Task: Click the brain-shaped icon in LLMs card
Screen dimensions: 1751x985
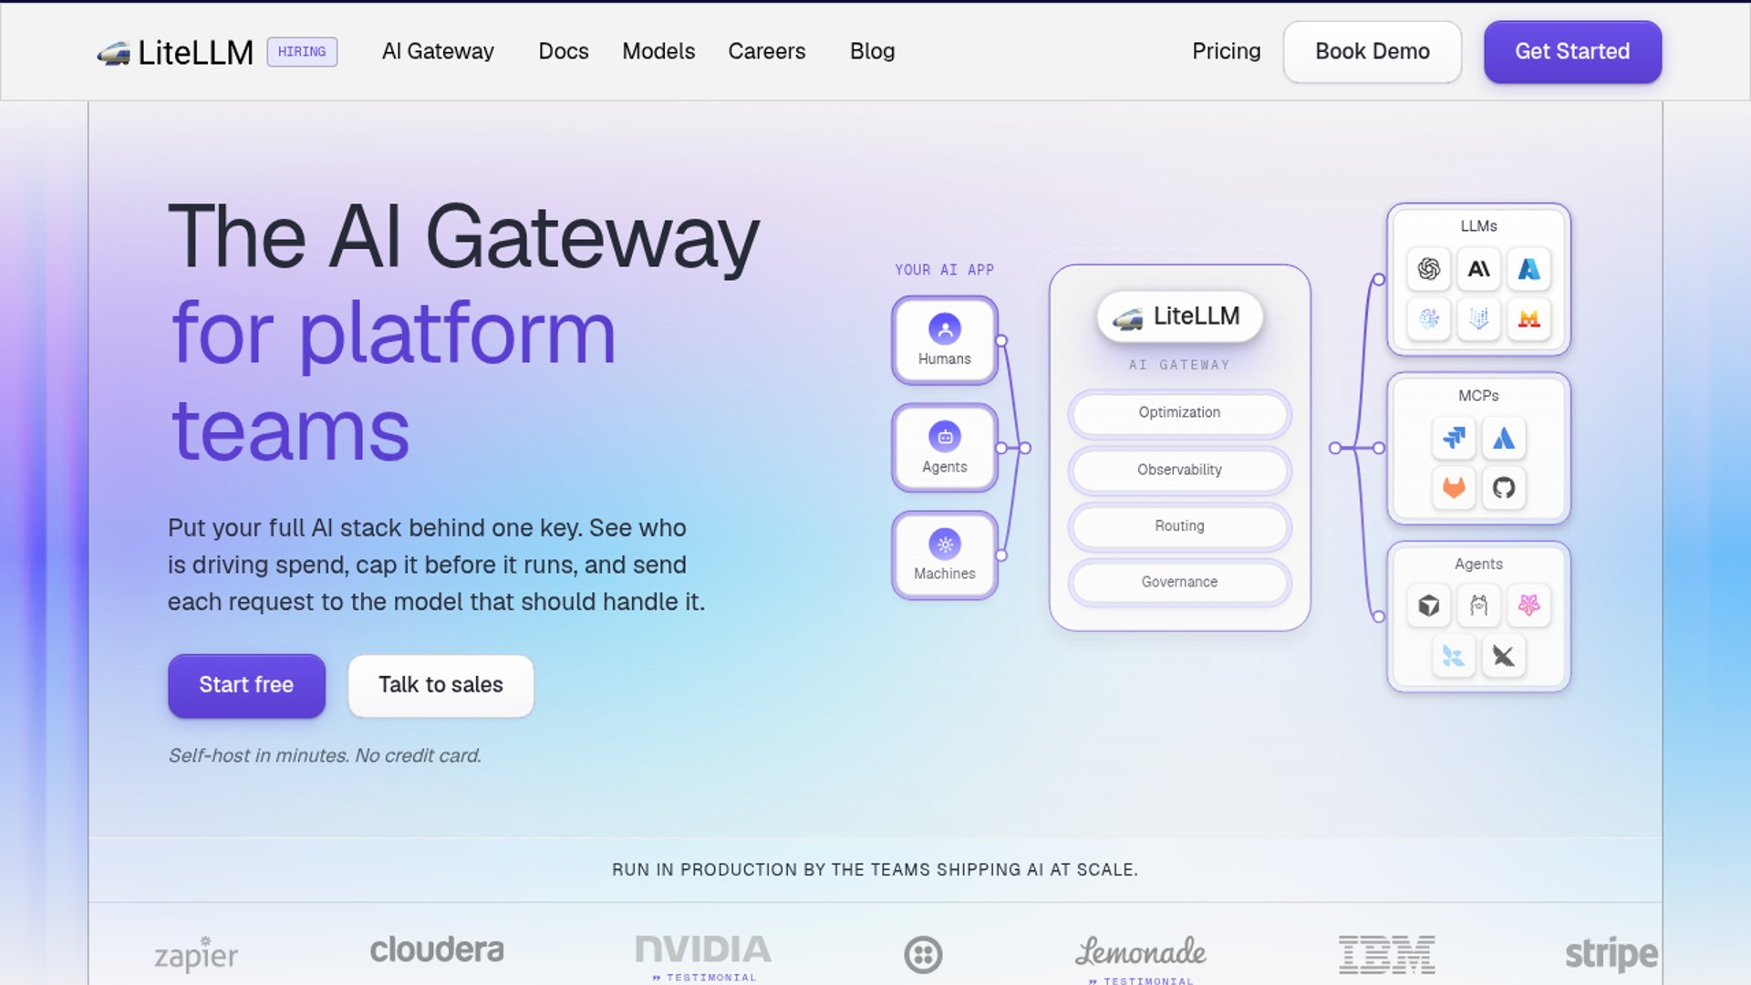Action: 1428,318
